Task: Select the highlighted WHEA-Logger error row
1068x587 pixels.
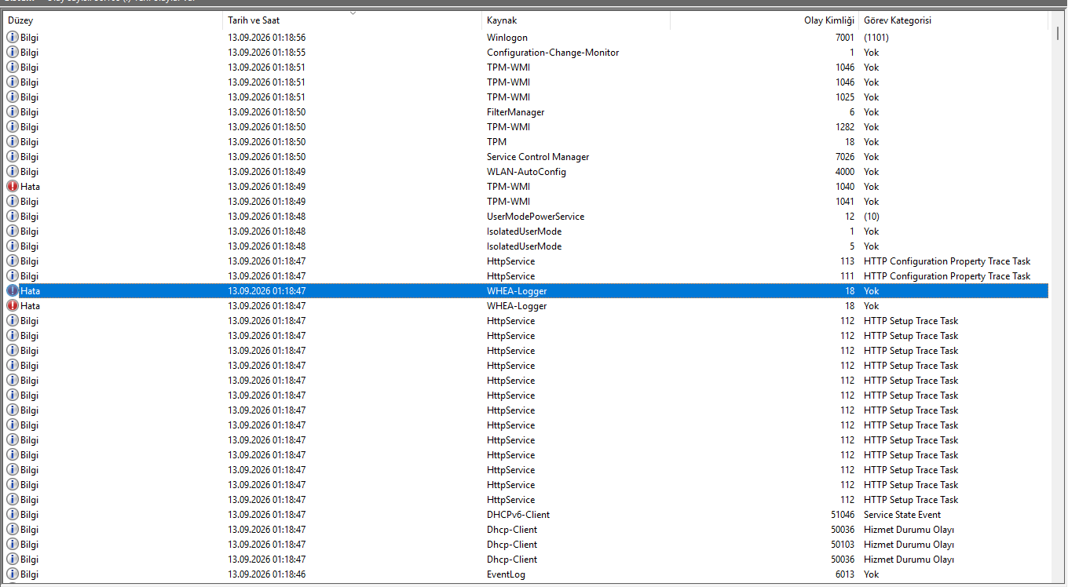Action: click(x=526, y=291)
